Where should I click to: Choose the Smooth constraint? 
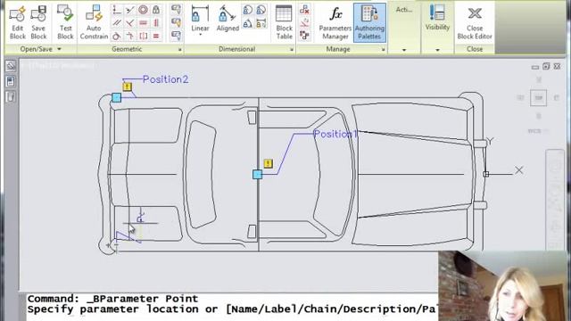coord(129,36)
